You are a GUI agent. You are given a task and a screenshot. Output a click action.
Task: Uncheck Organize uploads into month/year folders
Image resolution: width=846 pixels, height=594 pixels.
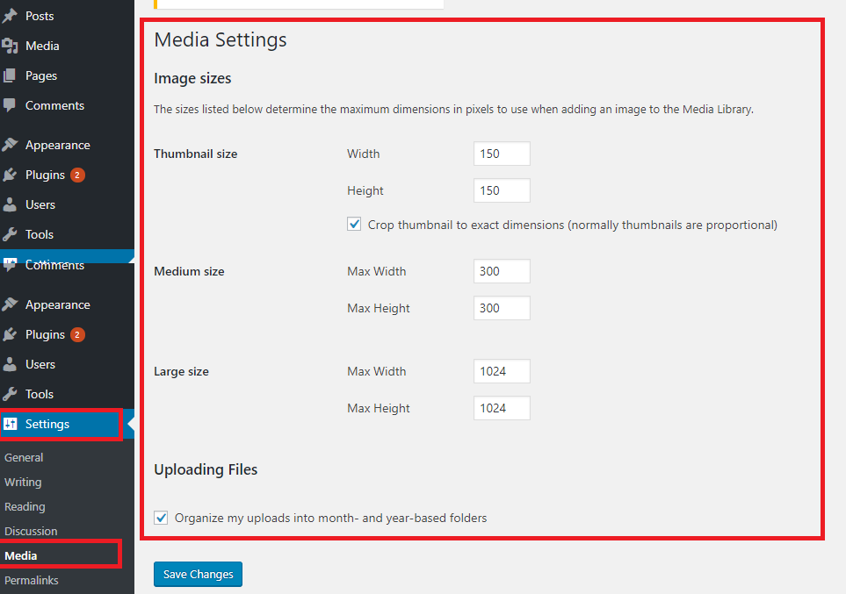click(x=162, y=518)
